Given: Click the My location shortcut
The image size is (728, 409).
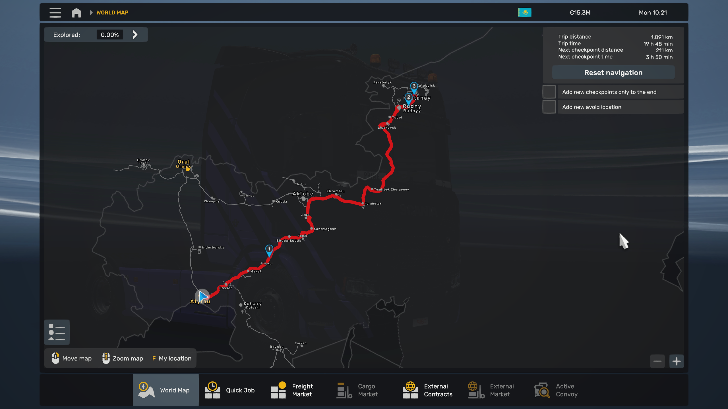Looking at the screenshot, I should coord(172,358).
